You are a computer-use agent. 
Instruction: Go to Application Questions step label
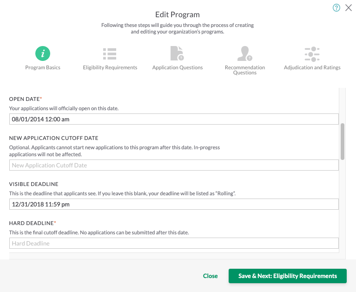tap(178, 67)
